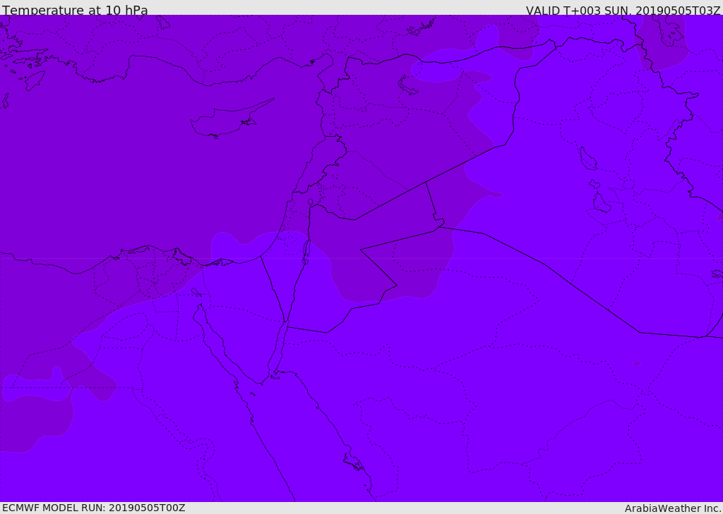The width and height of the screenshot is (723, 514).
Task: Click the 'ArabiaWeather Inc.' credit text
Action: [673, 508]
